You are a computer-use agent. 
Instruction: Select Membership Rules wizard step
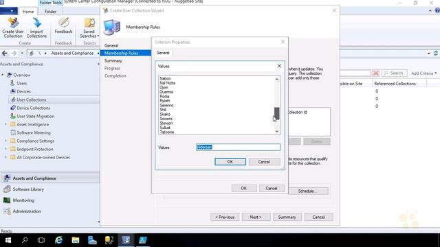click(x=125, y=53)
